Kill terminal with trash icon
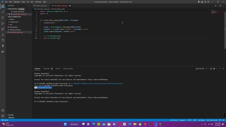 [x=214, y=69]
